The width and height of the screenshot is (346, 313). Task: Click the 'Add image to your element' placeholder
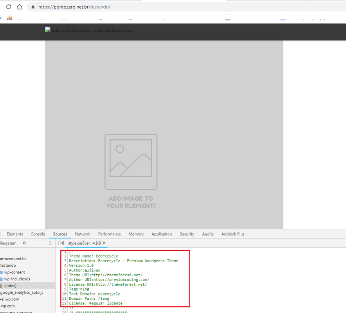pos(131,171)
